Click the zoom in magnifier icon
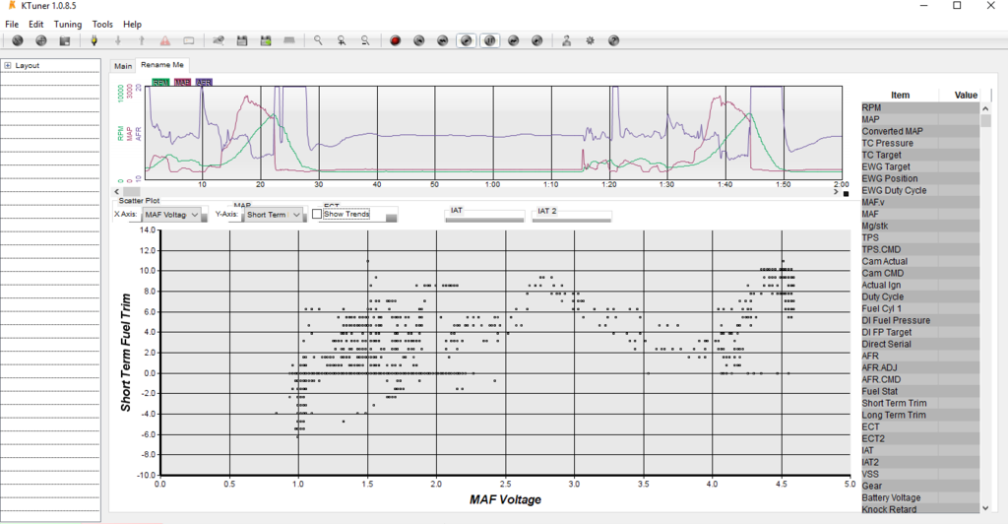This screenshot has width=1008, height=524. (x=342, y=40)
